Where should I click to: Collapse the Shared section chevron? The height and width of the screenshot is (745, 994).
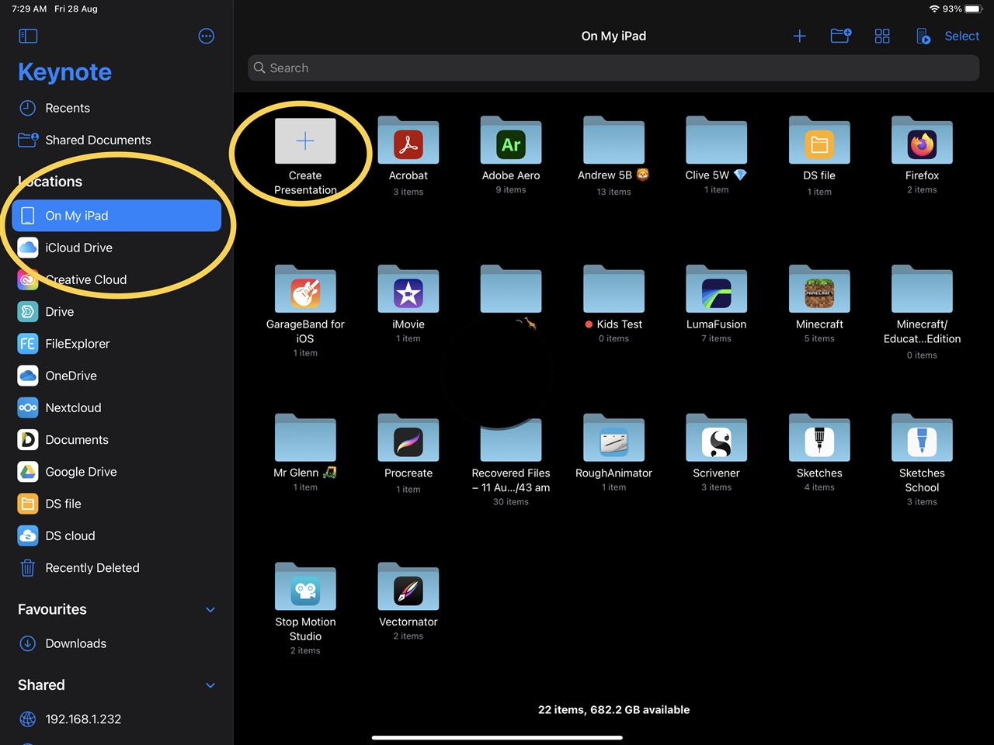[x=210, y=685]
